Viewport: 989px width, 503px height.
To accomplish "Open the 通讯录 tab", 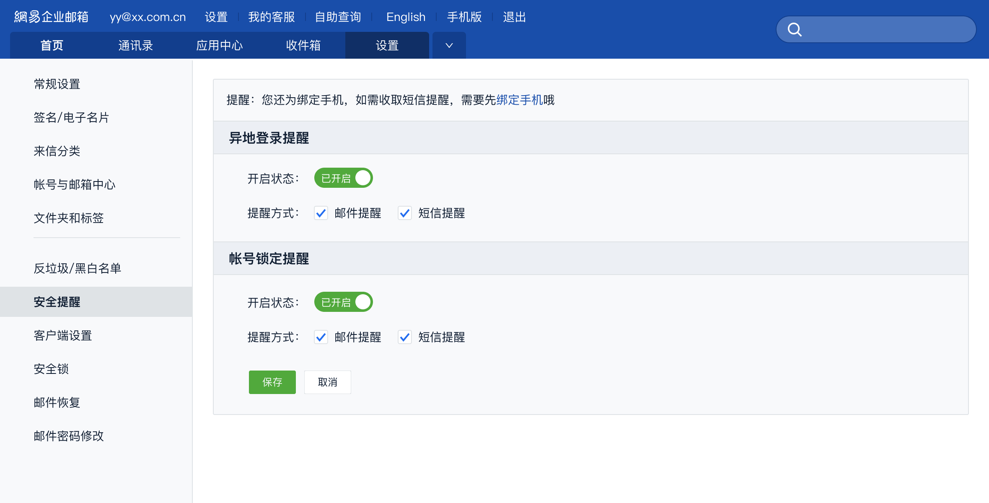I will pyautogui.click(x=135, y=45).
